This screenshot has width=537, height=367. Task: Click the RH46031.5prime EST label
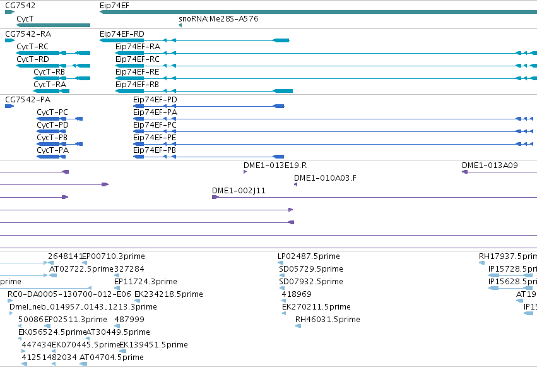tap(328, 320)
